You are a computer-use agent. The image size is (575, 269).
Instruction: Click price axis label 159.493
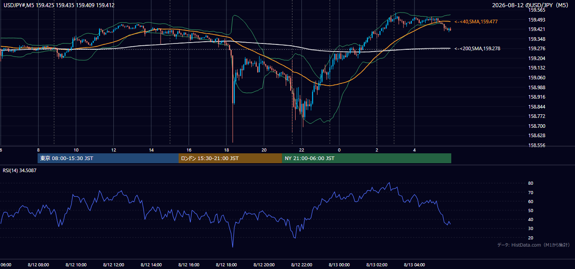coord(536,20)
